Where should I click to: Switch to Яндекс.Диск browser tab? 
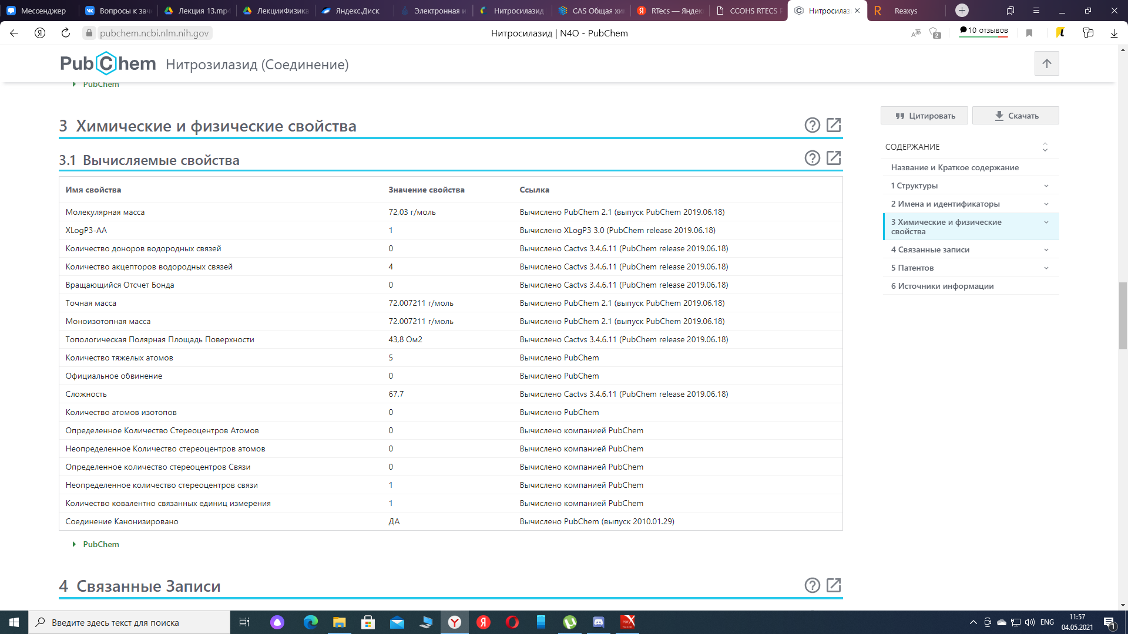pyautogui.click(x=356, y=11)
